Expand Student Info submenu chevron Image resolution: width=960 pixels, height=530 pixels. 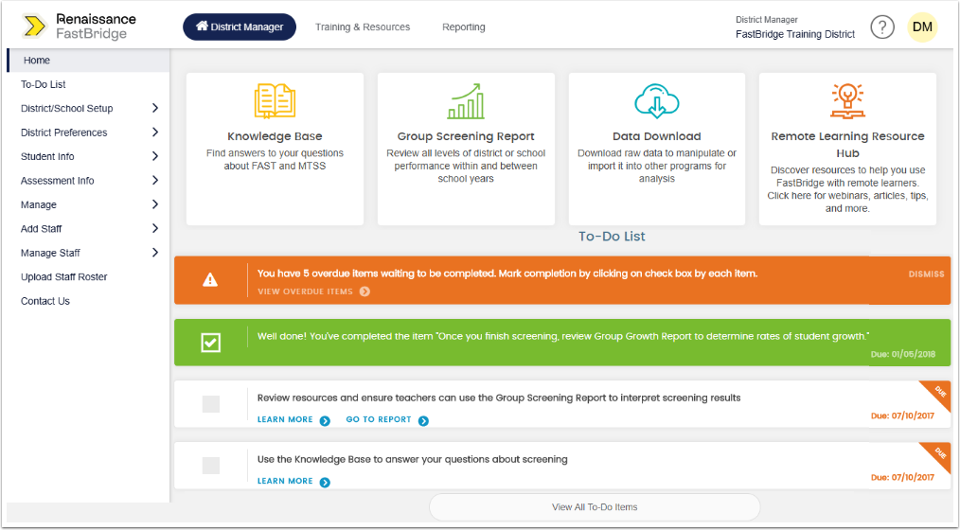[155, 156]
